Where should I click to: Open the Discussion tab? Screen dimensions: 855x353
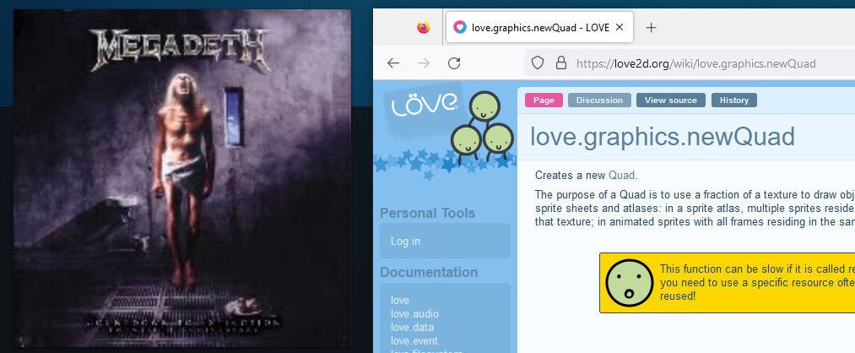599,100
